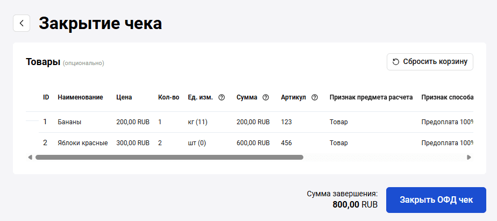Click the help icon next to Ед. изм.
The width and height of the screenshot is (497, 221).
coord(222,97)
